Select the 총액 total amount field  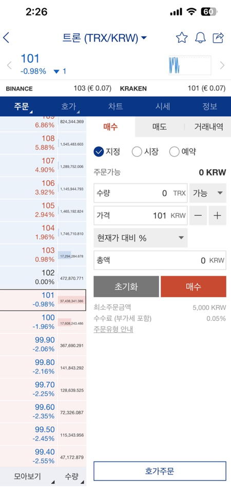click(160, 261)
